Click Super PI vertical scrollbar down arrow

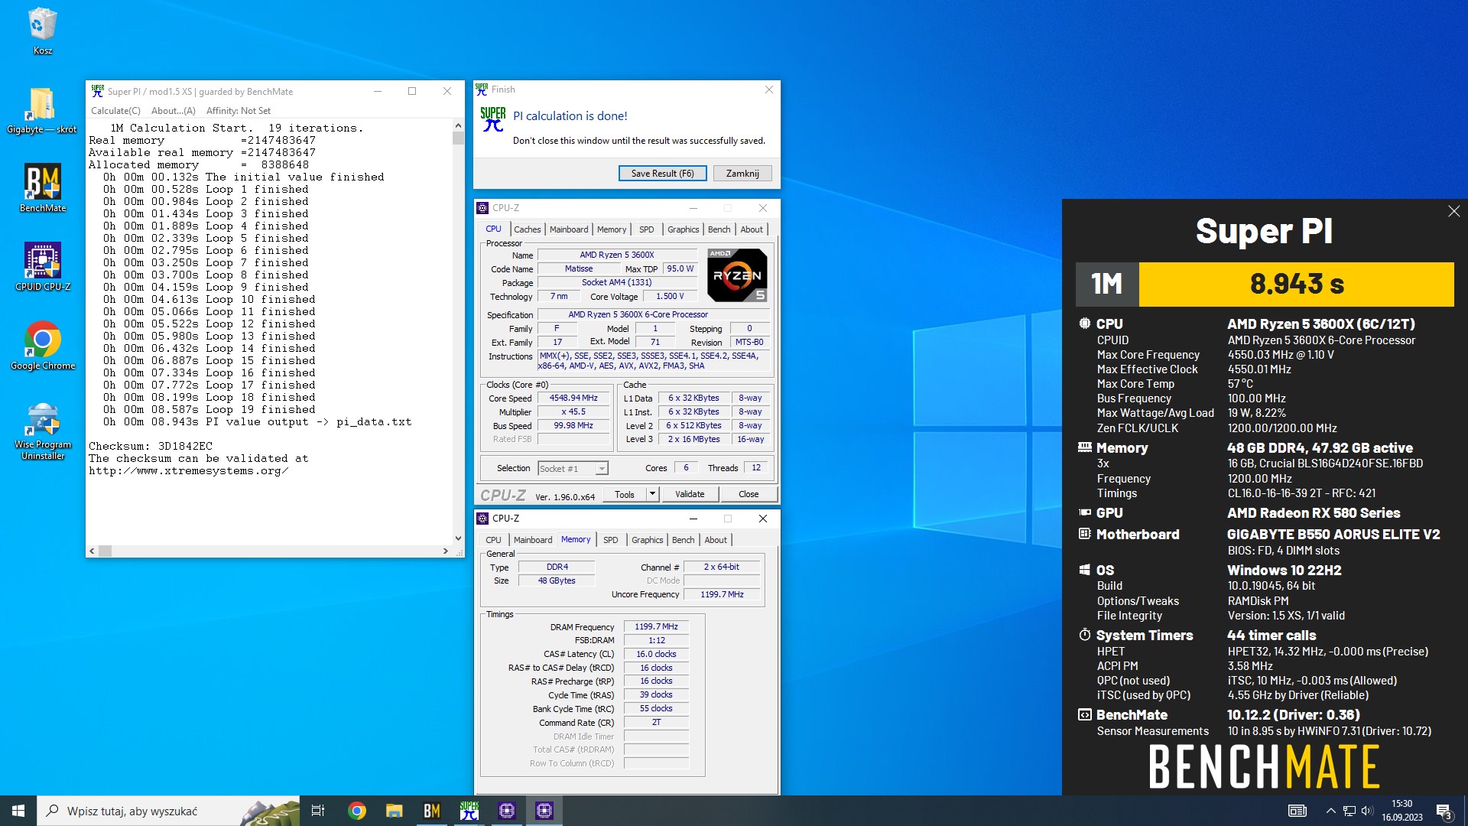(x=458, y=538)
